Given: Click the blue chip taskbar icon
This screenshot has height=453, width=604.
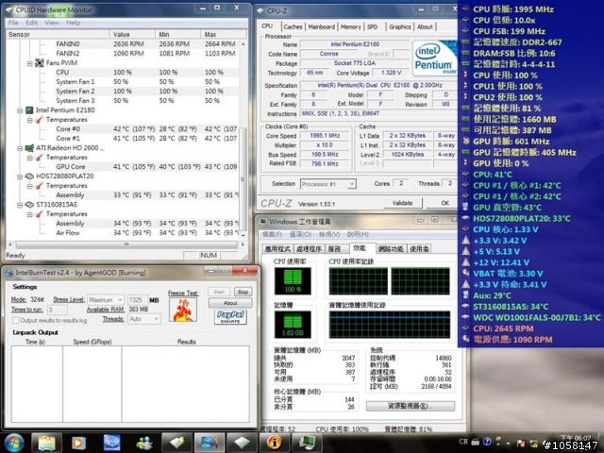Looking at the screenshot, I should pos(112,443).
